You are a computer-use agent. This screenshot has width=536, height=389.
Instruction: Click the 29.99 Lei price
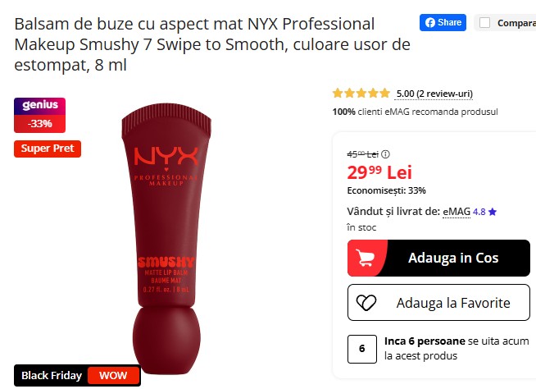(379, 172)
